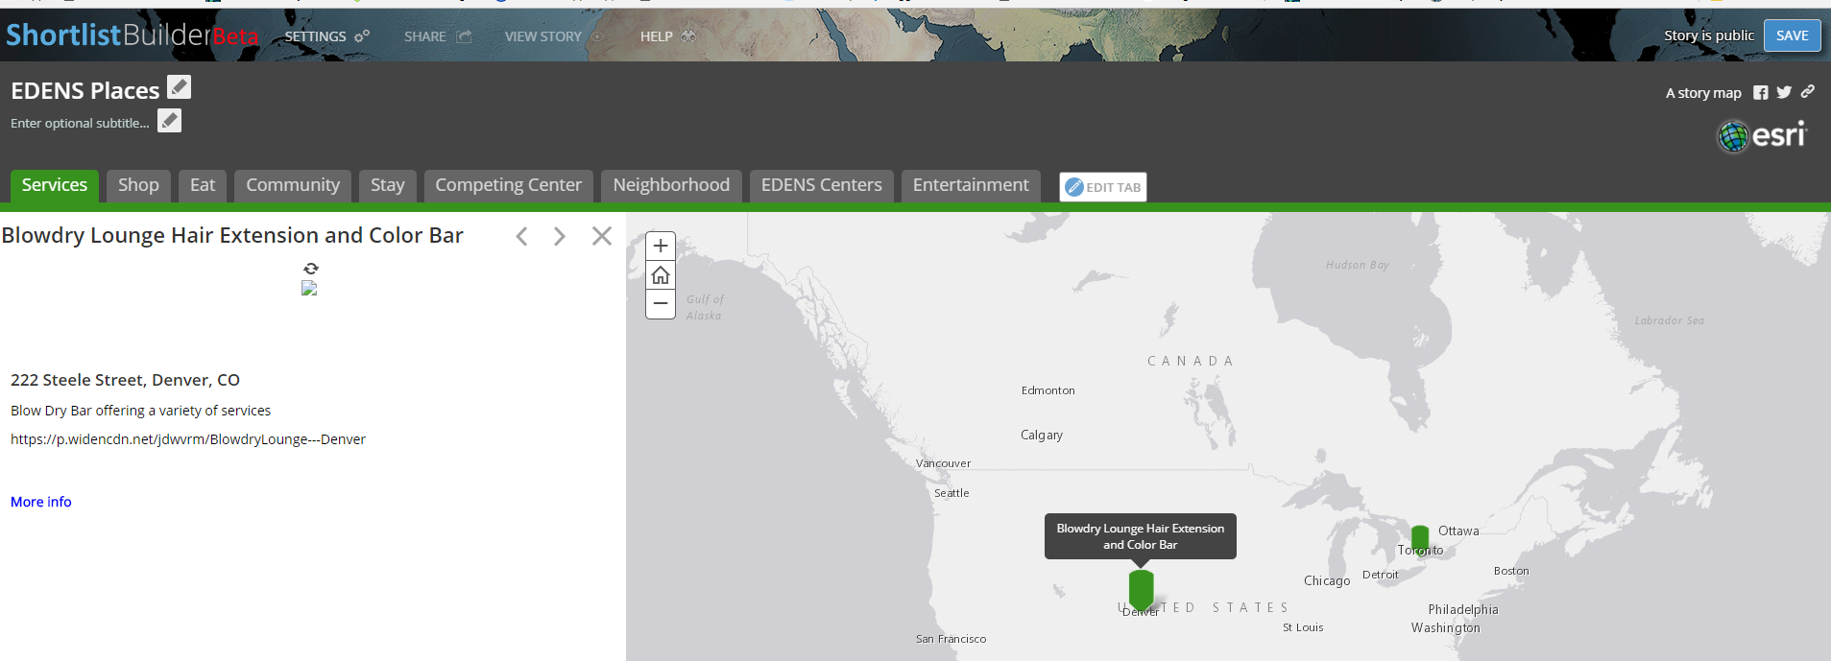This screenshot has height=661, width=1831.
Task: Click the Blowdry Lounge panel title
Action: click(x=232, y=235)
